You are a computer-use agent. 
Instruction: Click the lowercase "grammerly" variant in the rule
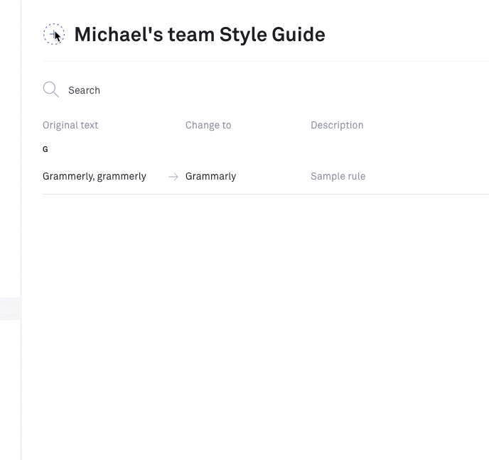122,176
